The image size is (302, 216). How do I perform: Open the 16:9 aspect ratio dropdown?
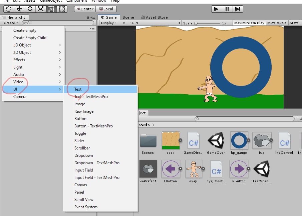point(155,23)
